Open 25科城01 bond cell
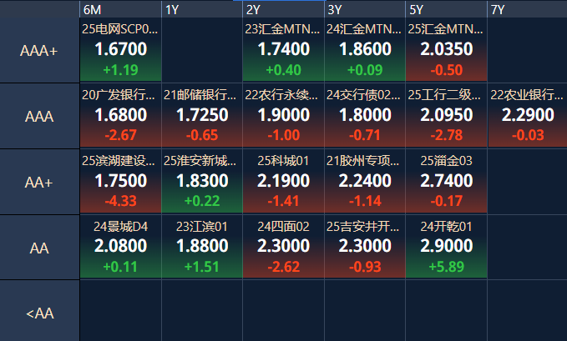This screenshot has width=567, height=341. click(283, 181)
